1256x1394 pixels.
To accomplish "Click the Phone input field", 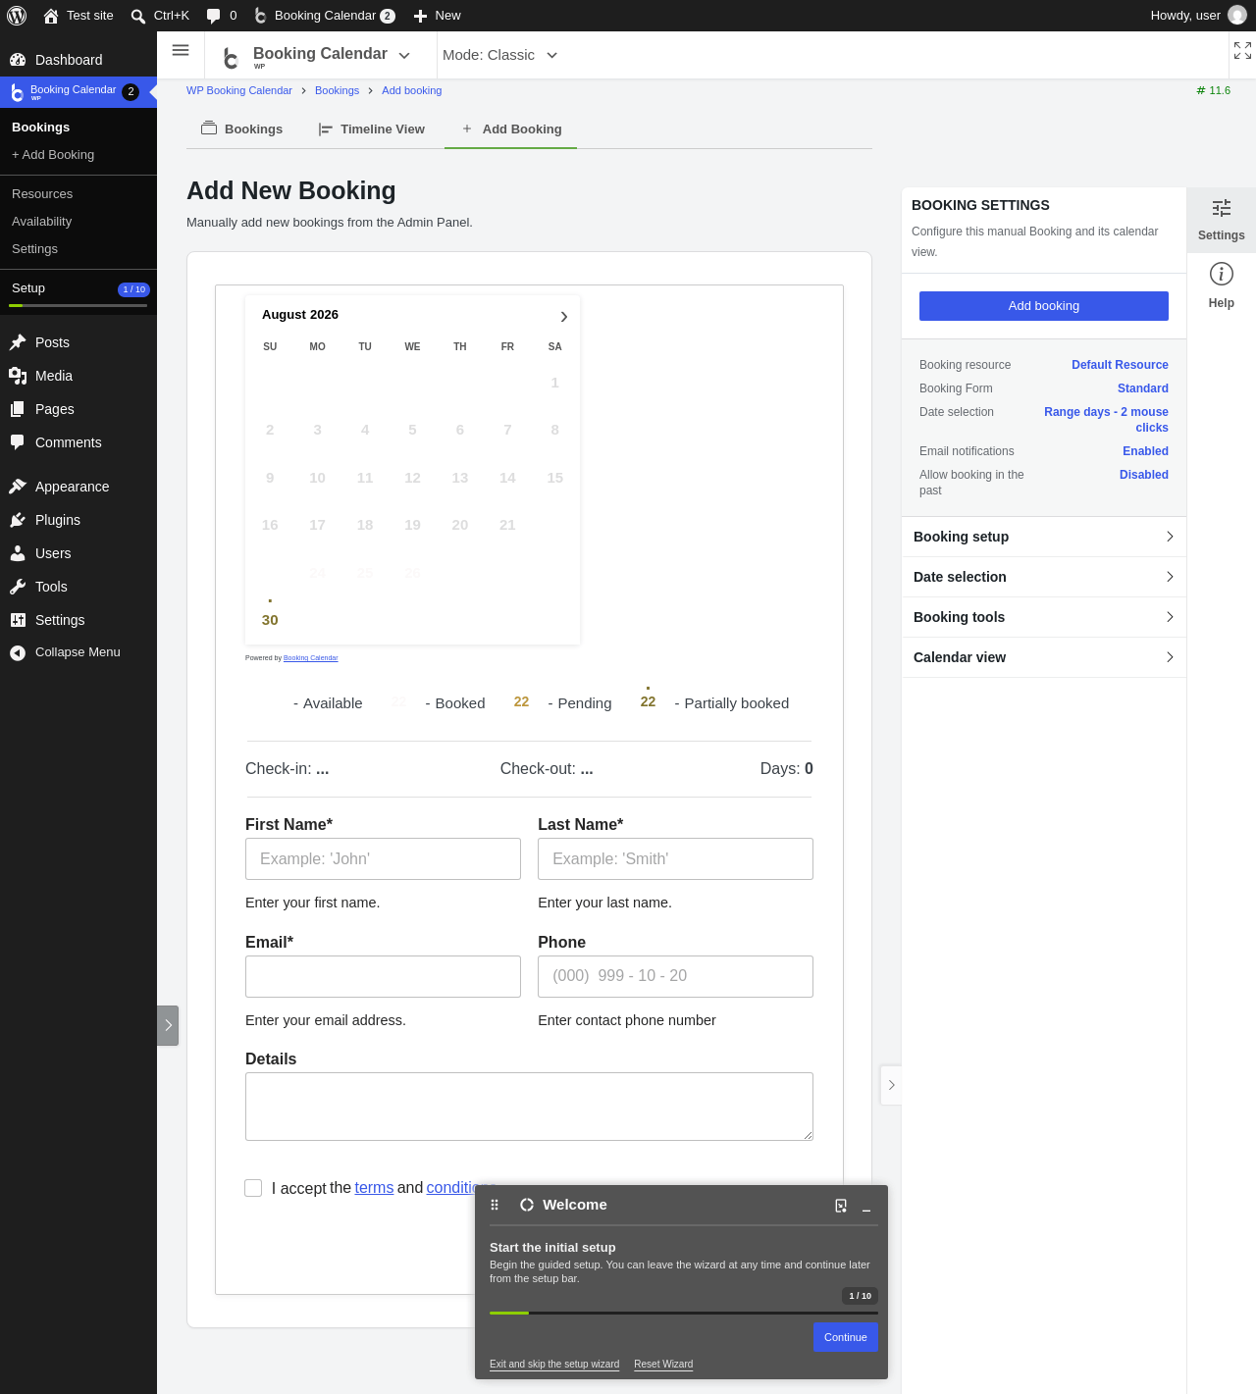I will pyautogui.click(x=675, y=977).
